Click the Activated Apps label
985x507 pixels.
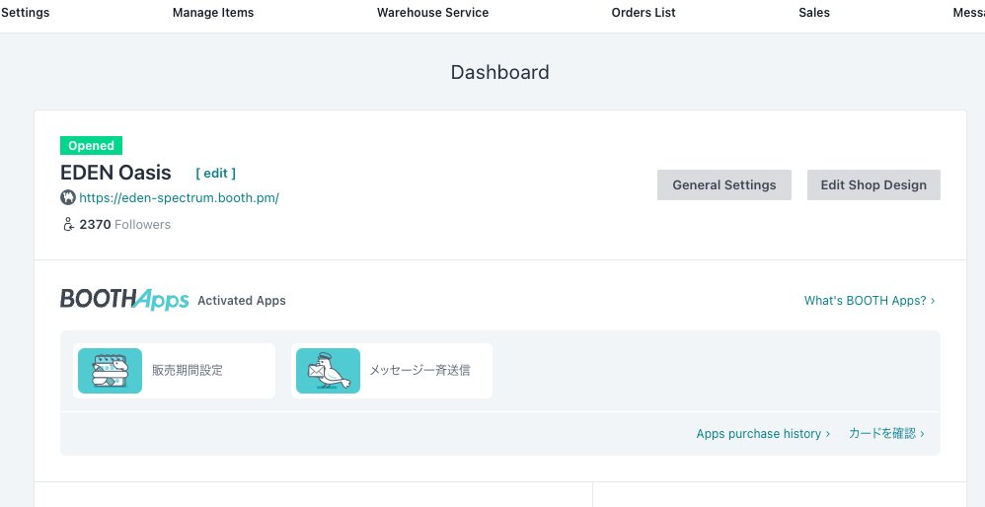pyautogui.click(x=241, y=301)
